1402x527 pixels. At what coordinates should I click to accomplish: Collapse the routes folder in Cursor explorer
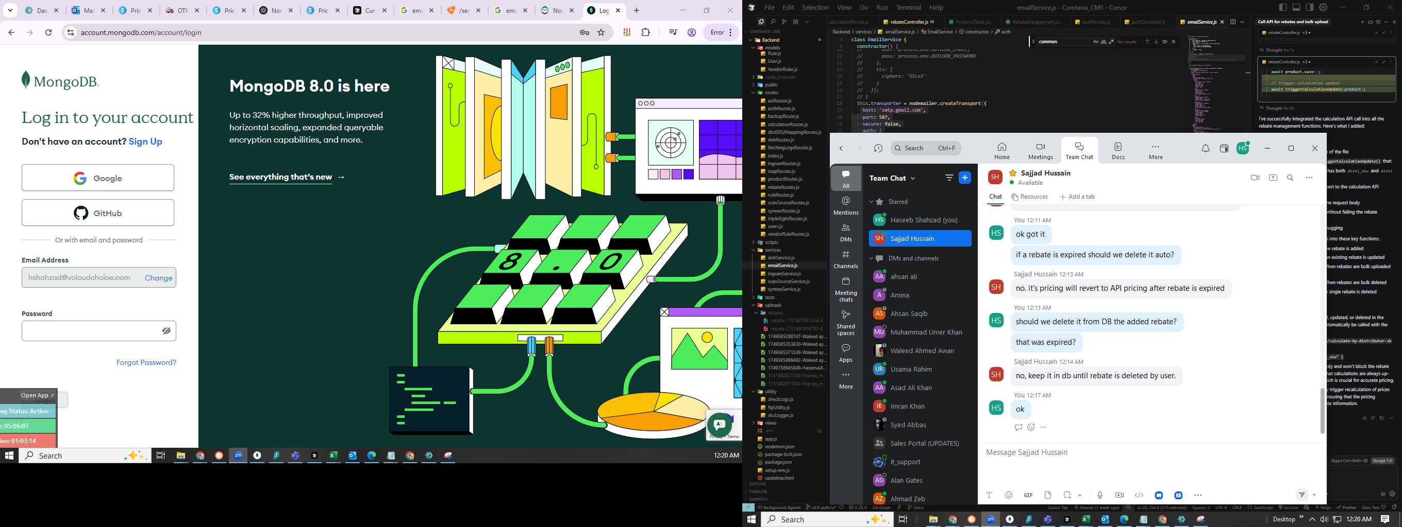coord(754,93)
